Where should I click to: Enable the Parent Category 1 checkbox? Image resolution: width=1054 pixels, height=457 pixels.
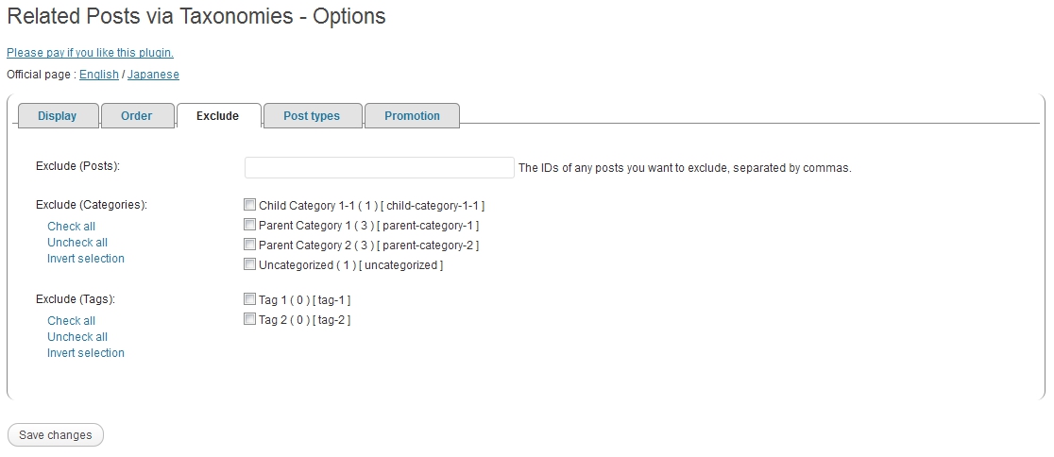coord(250,225)
